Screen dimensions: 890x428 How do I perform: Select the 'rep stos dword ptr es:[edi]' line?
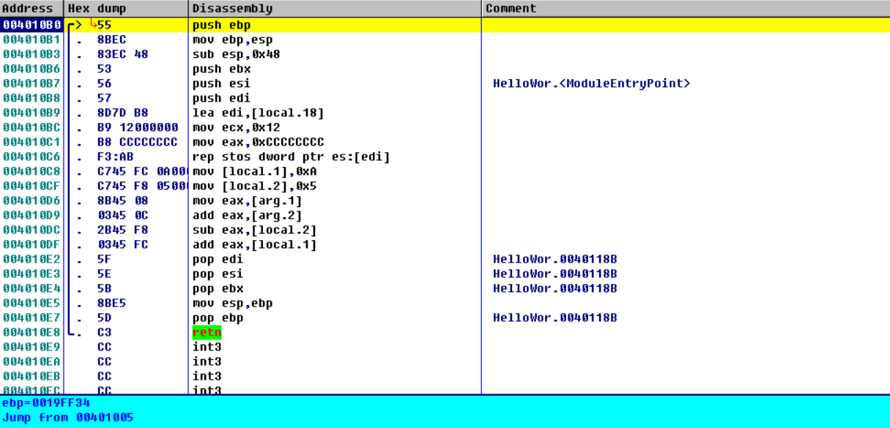click(291, 157)
